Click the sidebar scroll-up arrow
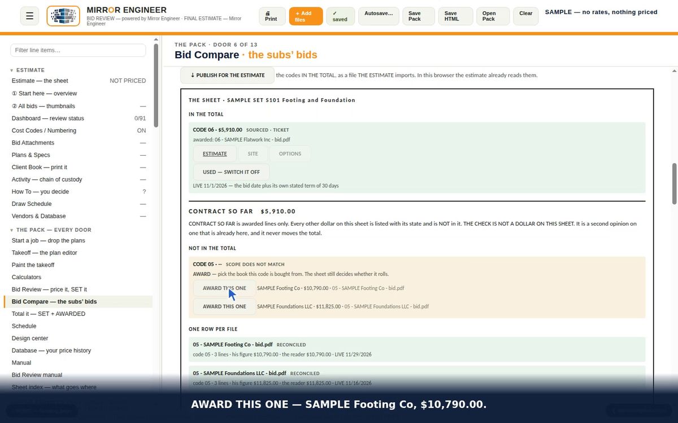Image resolution: width=678 pixels, height=423 pixels. pos(156,39)
